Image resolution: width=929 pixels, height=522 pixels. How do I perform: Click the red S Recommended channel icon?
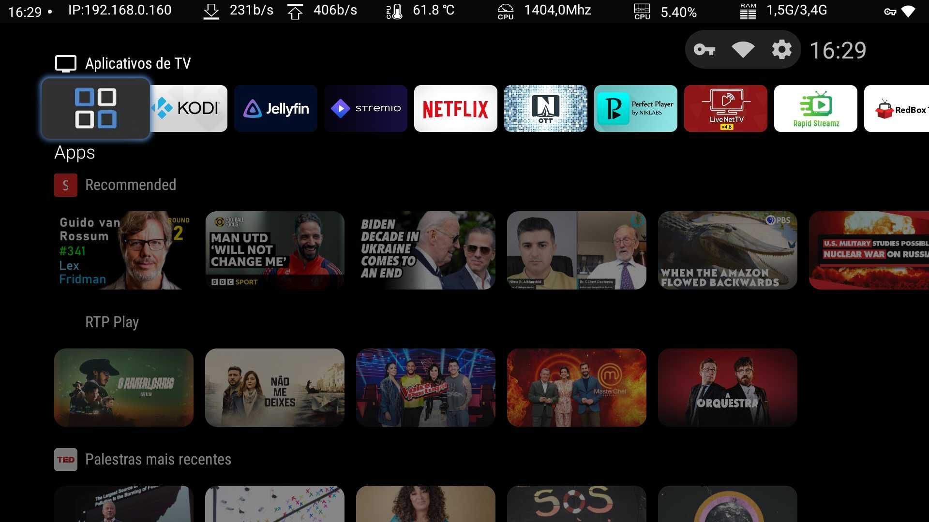click(x=66, y=185)
